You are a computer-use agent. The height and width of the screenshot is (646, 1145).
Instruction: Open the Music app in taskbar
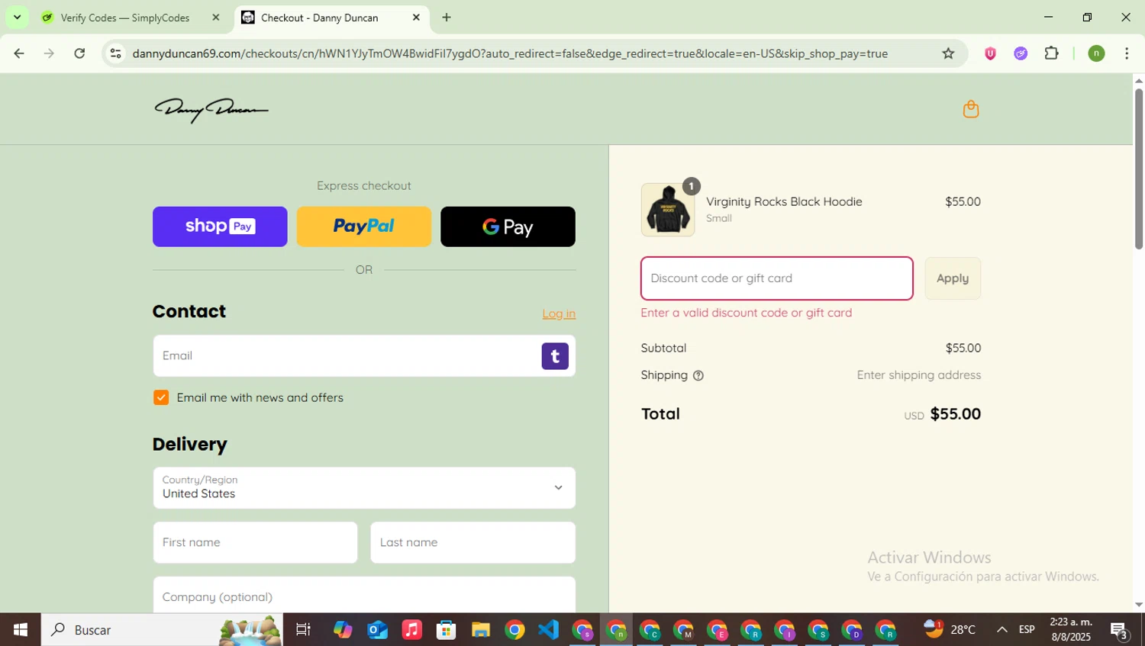tap(412, 630)
